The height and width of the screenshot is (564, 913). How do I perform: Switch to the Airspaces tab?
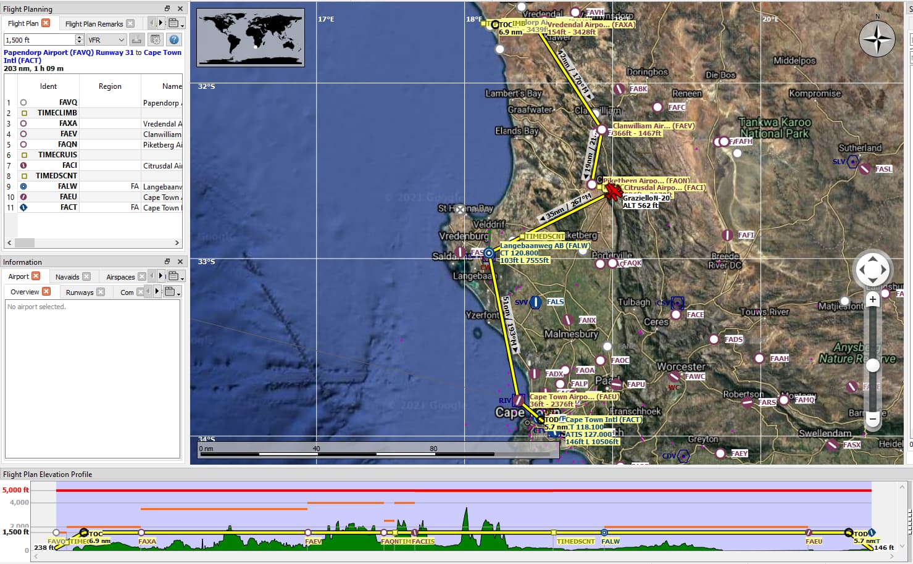[120, 277]
